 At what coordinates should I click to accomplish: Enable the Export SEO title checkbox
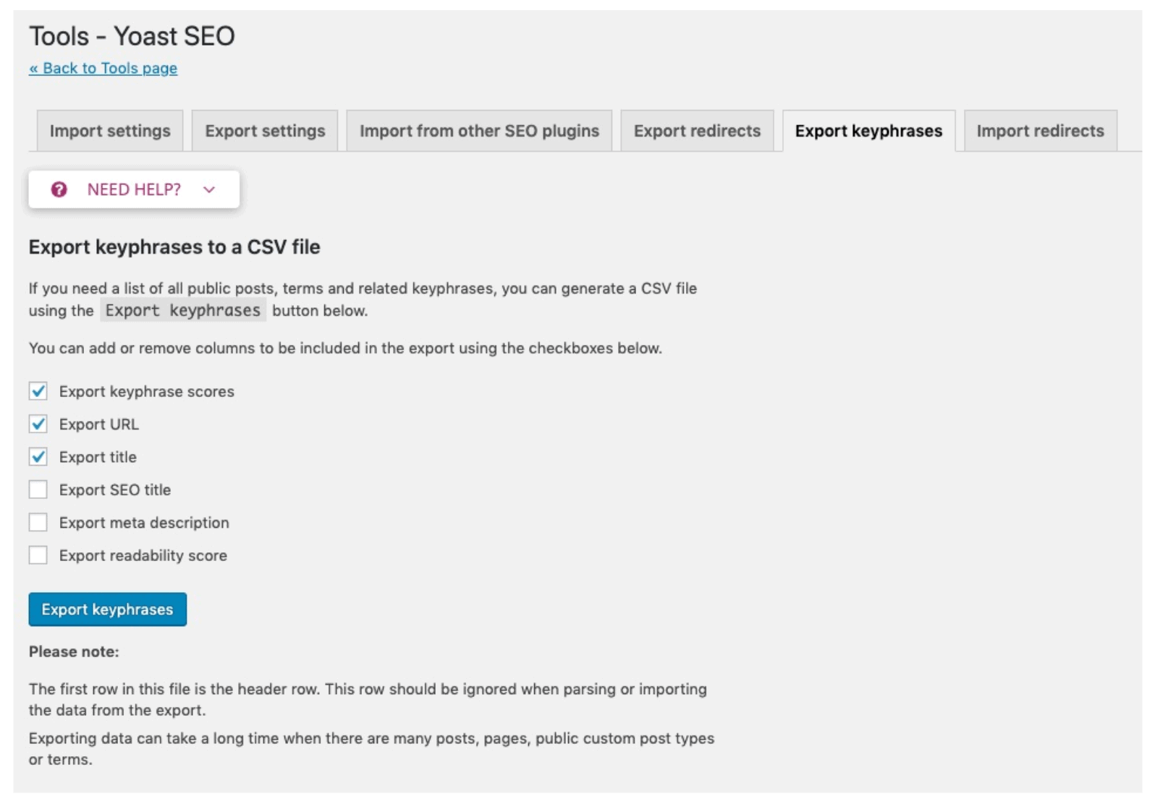38,489
